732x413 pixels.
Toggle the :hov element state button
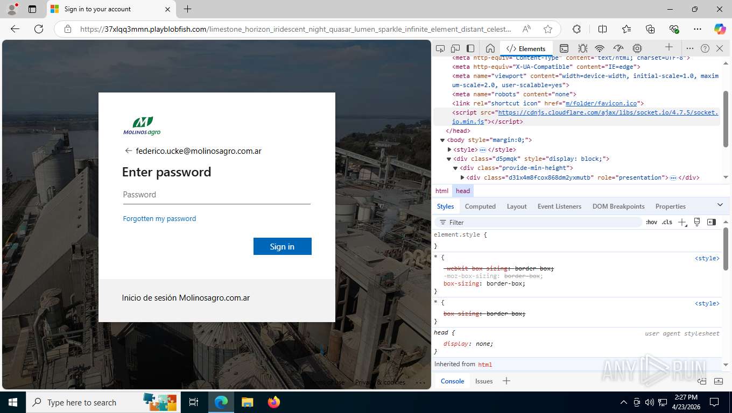651,222
